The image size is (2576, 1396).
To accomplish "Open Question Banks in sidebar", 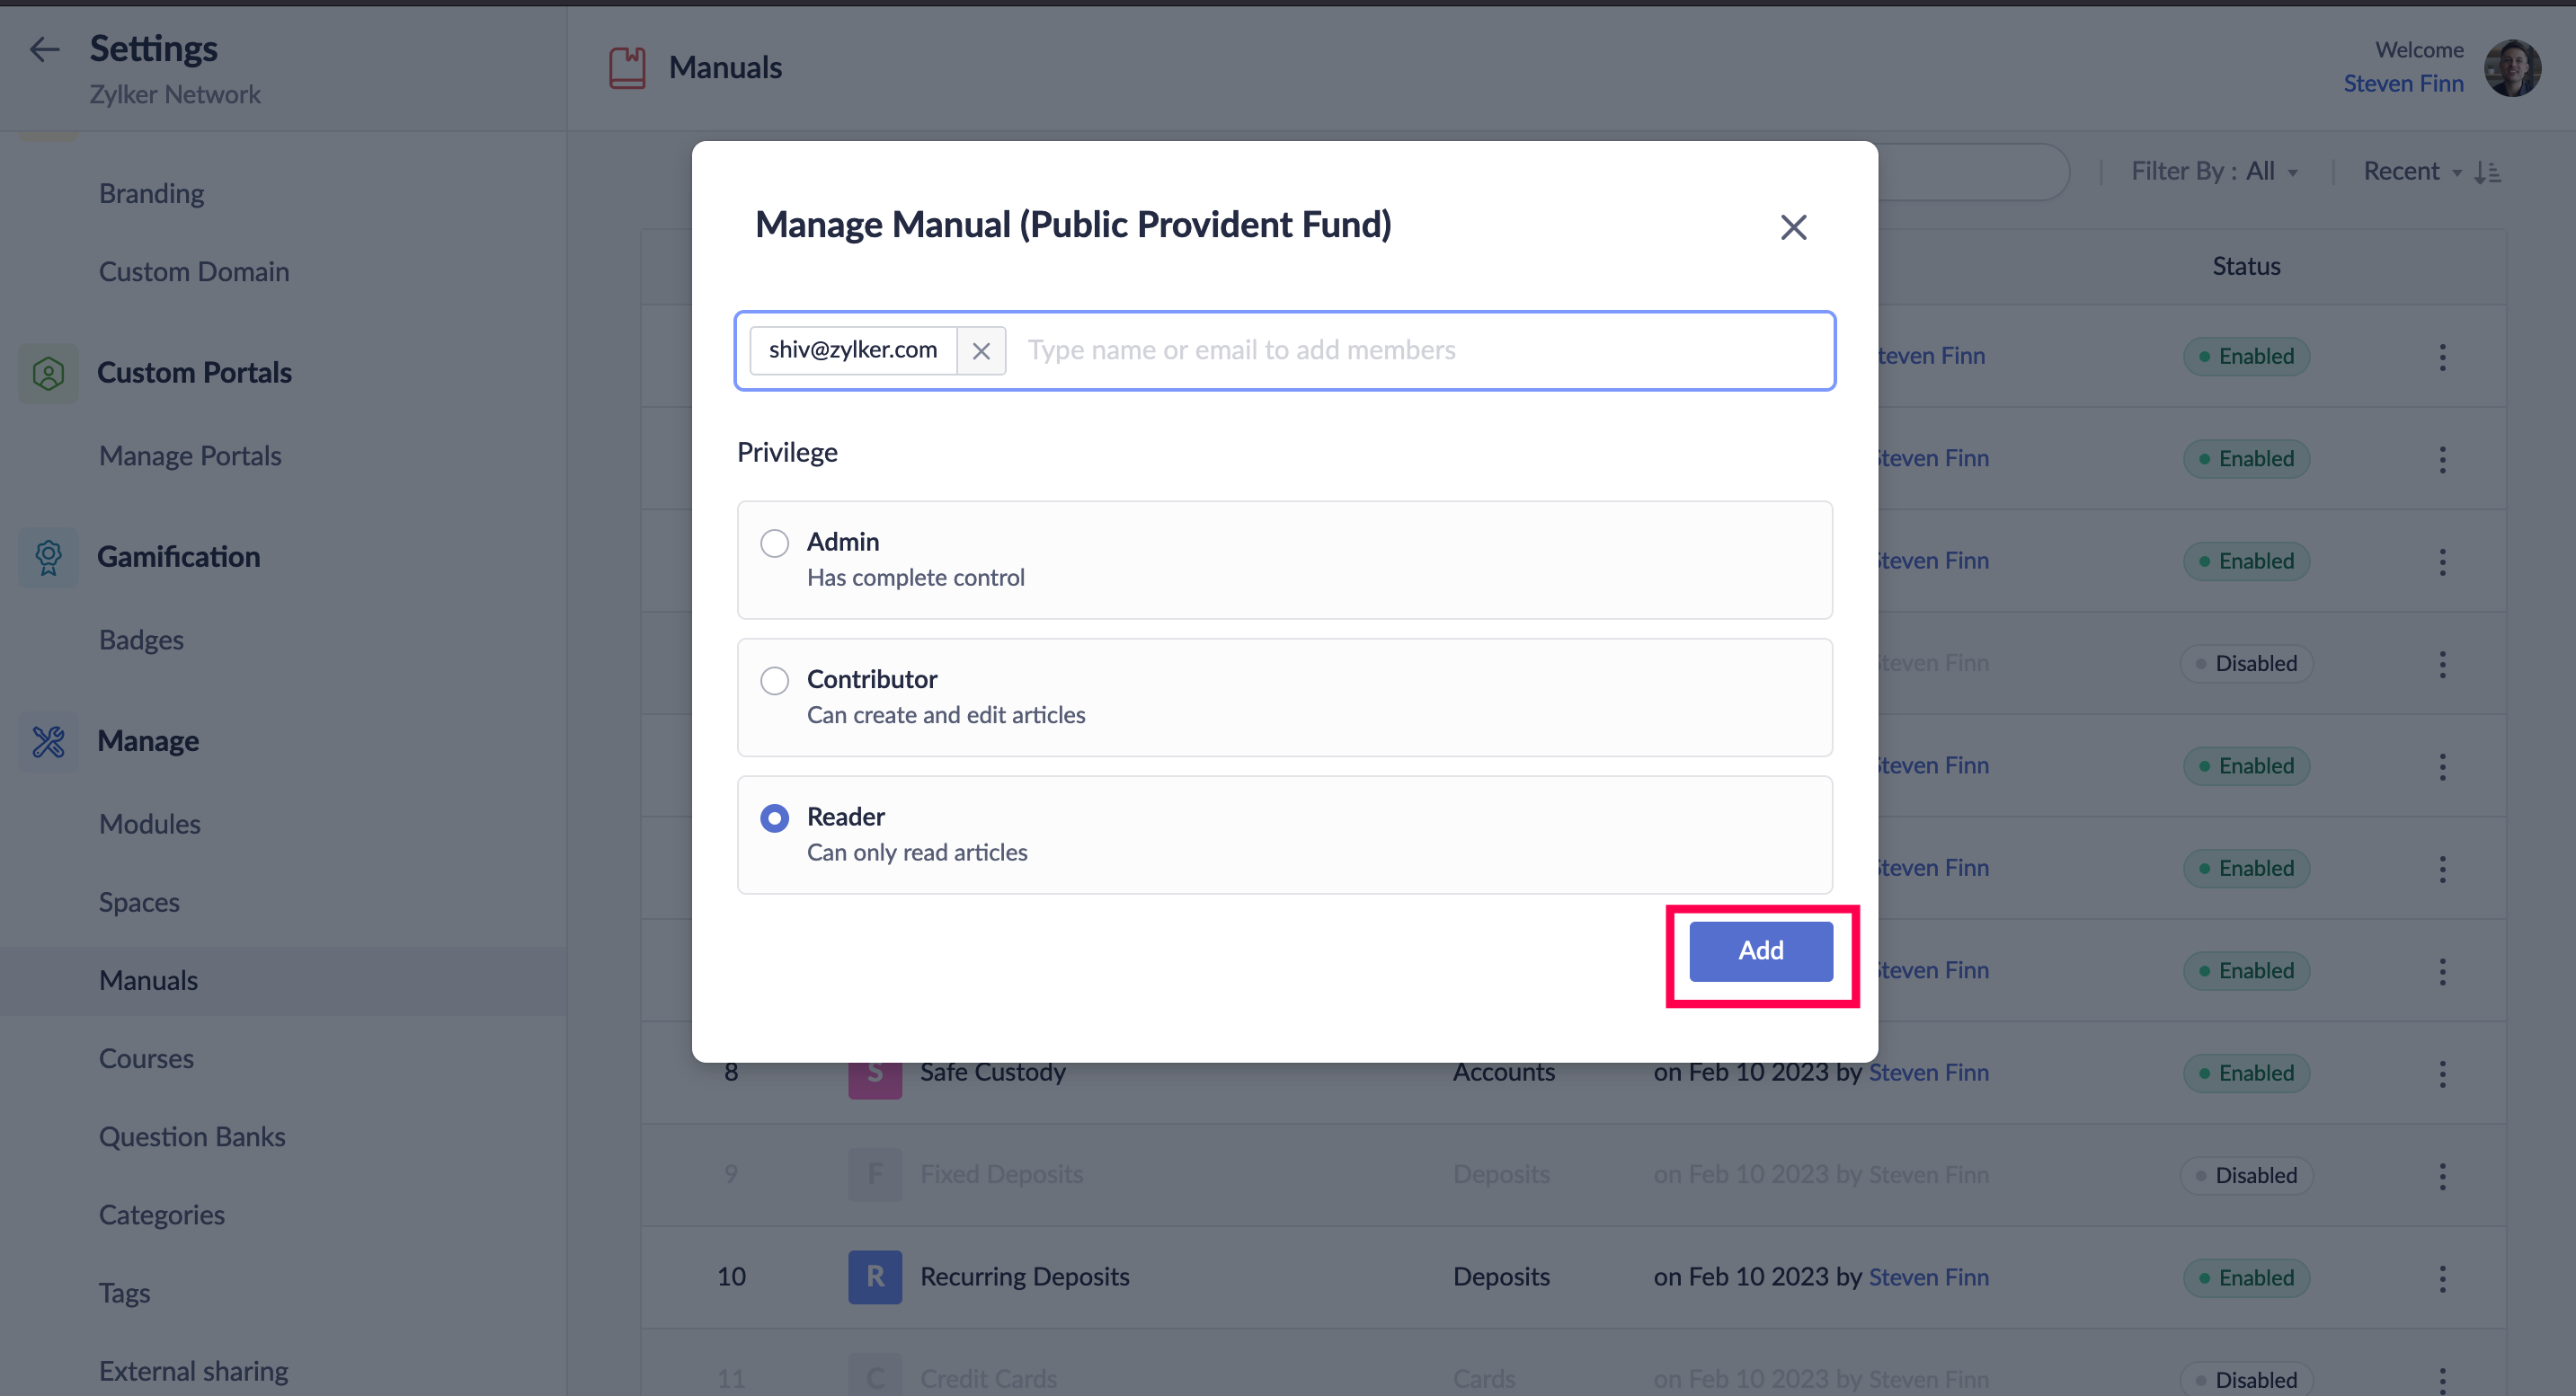I will (192, 1137).
